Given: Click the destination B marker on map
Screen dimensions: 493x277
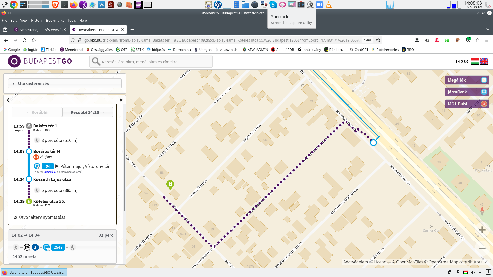Looking at the screenshot, I should [170, 185].
